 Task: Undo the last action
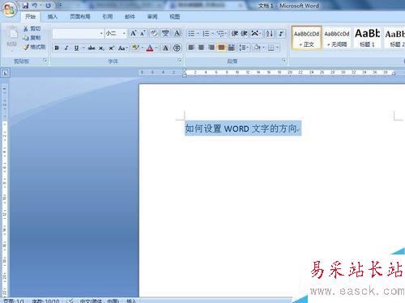click(35, 6)
